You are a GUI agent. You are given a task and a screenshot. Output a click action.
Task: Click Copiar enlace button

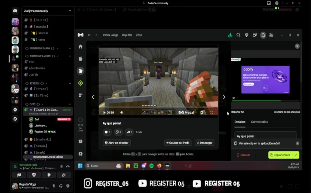pyautogui.click(x=280, y=155)
